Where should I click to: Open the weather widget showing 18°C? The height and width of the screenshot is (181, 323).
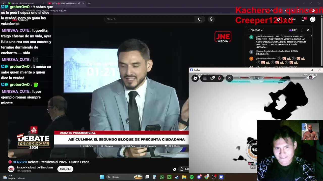pyautogui.click(x=14, y=177)
